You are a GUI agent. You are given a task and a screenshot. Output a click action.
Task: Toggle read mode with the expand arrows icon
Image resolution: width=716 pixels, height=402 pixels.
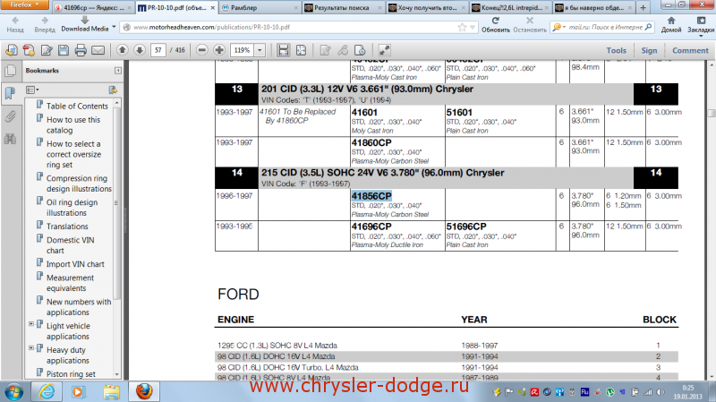(x=385, y=50)
